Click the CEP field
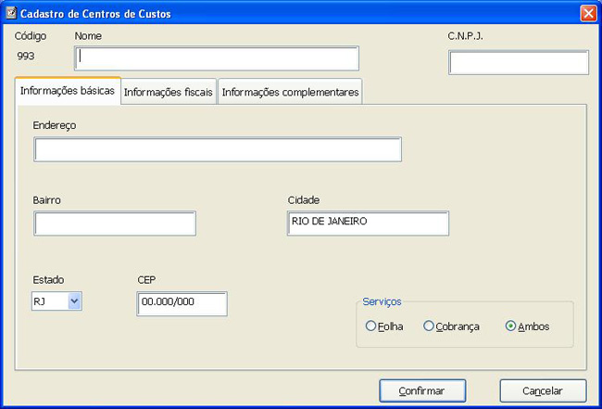 (x=182, y=303)
